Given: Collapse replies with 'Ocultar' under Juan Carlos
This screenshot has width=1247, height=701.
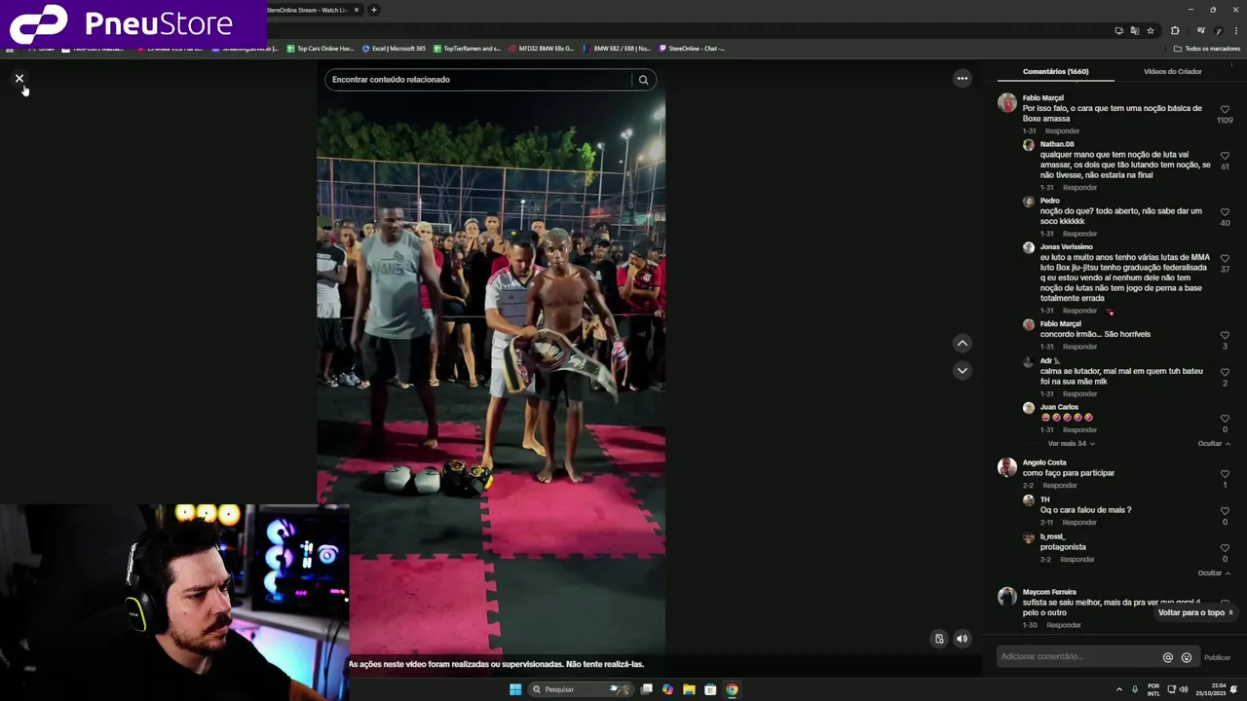Looking at the screenshot, I should [x=1213, y=444].
